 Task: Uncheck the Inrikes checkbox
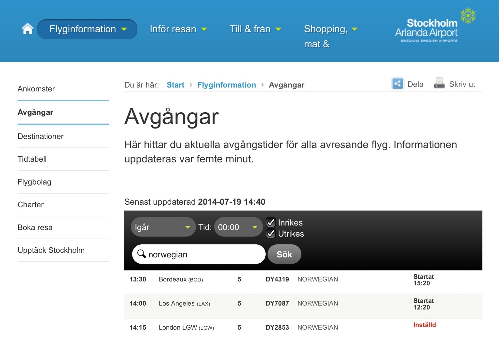click(x=271, y=223)
